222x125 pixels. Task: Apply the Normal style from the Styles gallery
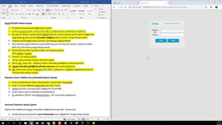(73, 12)
